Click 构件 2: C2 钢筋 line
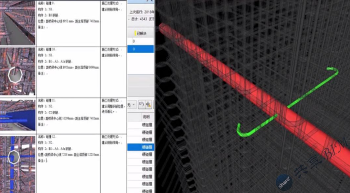The width and height of the screenshot is (350, 193). click(x=49, y=112)
